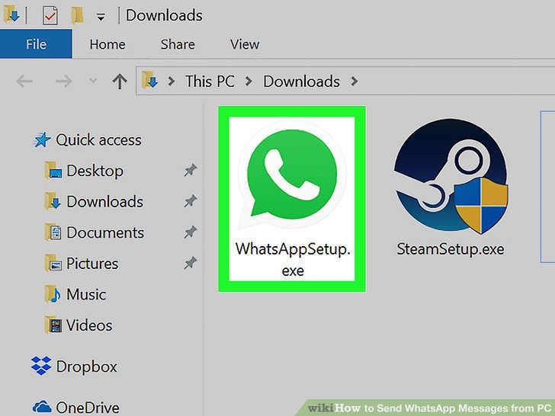Click the Desktop folder icon in sidebar
The image size is (555, 416).
click(x=53, y=171)
